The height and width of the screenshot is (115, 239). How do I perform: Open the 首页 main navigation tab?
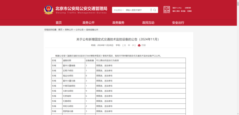[x=59, y=23]
